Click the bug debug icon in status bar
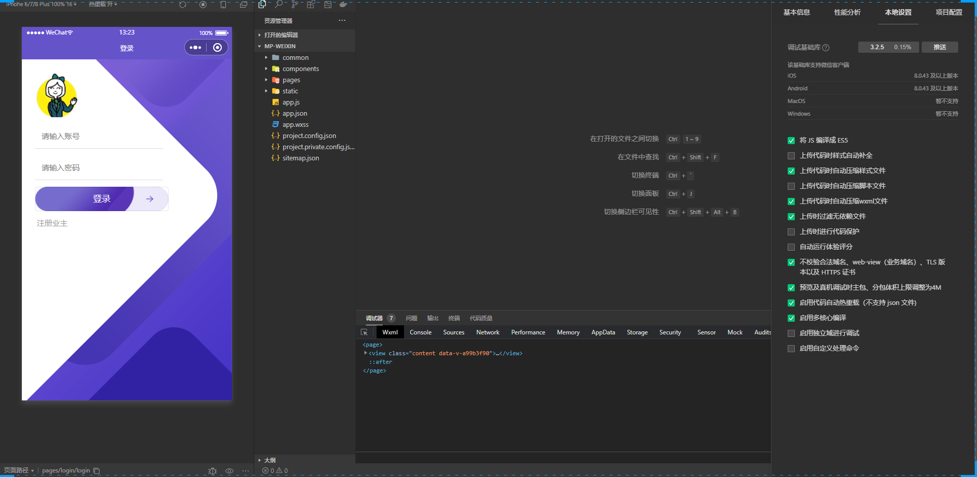Screen dimensions: 977x477 coord(213,471)
